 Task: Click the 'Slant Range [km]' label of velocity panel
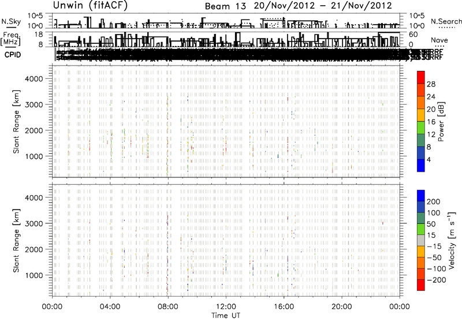[16, 240]
